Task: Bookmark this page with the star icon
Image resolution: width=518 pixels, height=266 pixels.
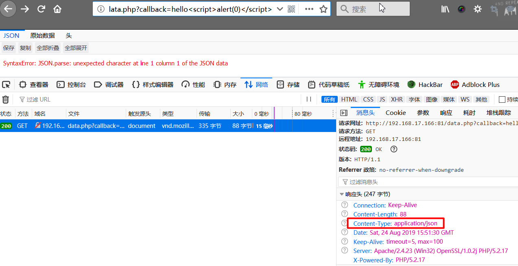Action: (x=323, y=9)
